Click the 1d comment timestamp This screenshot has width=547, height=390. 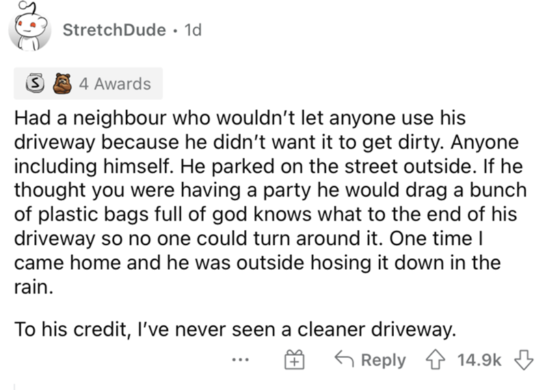194,29
